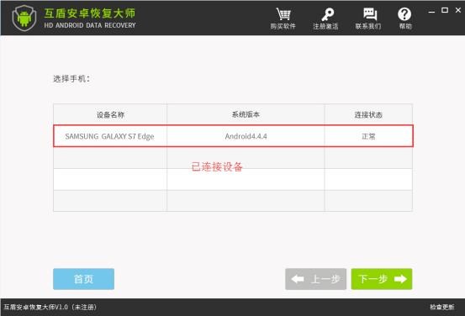465x316 pixels.
Task: Proceed with the next step (下一步) button
Action: coord(382,279)
